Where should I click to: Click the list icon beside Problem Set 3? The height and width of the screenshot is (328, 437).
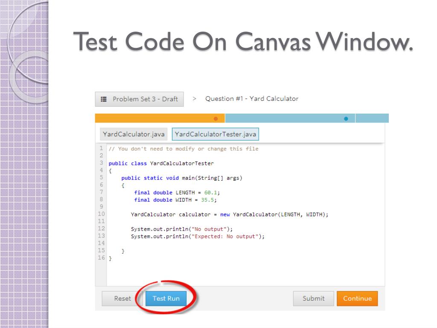(x=104, y=99)
